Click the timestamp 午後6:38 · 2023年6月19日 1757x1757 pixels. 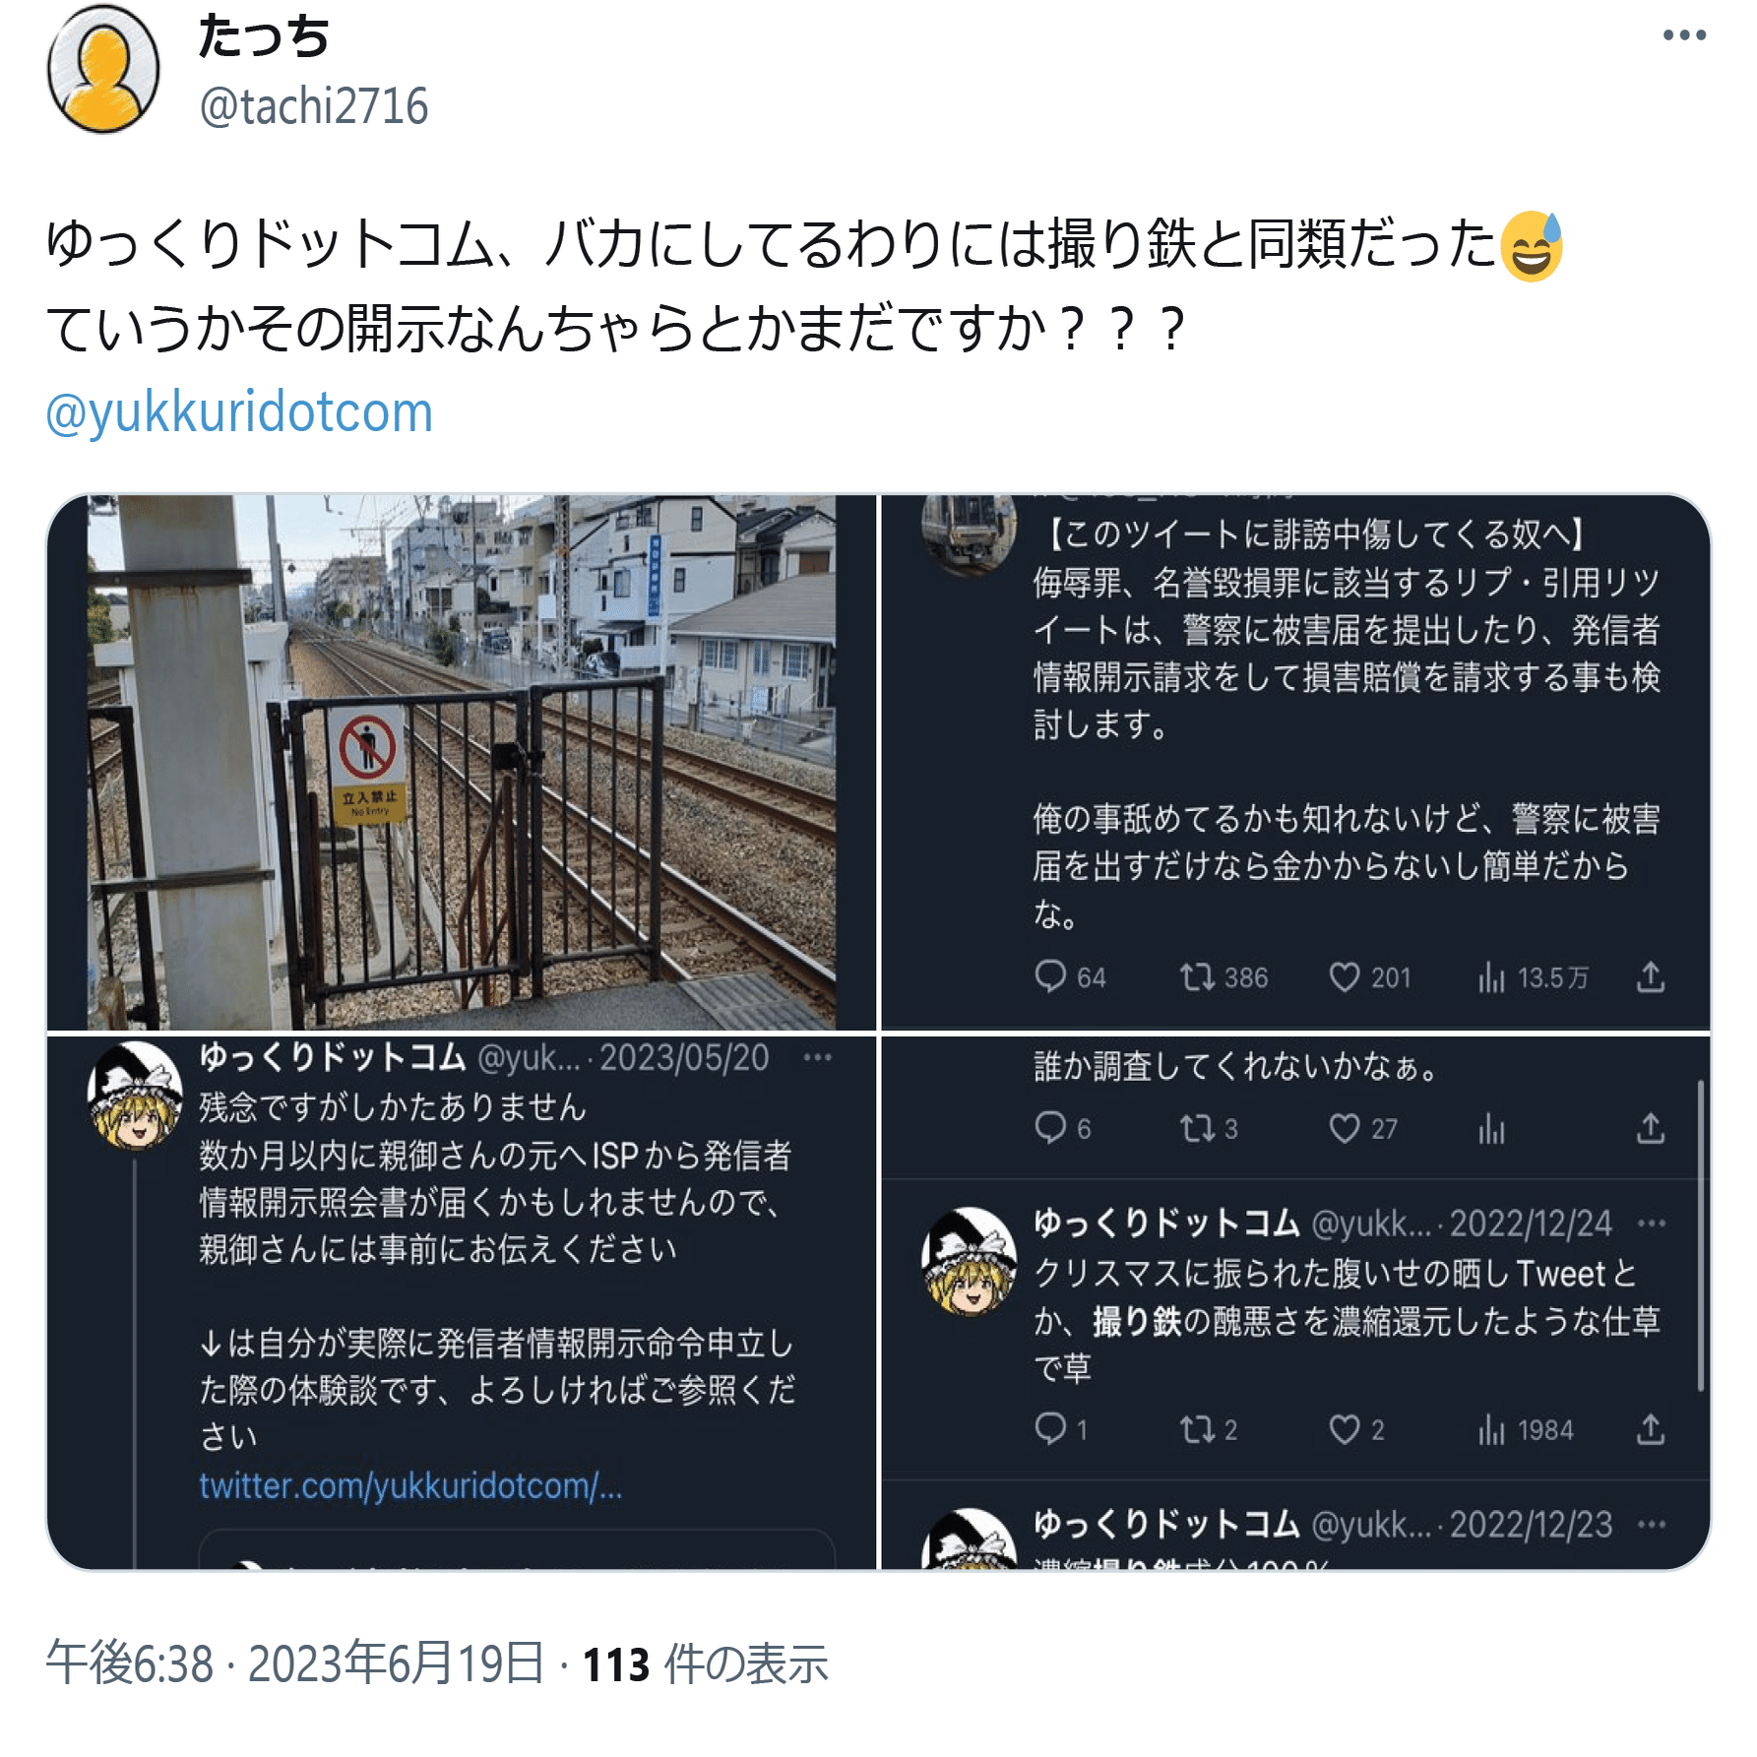click(294, 1663)
